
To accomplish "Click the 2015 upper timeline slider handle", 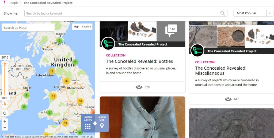I will 5,64.
